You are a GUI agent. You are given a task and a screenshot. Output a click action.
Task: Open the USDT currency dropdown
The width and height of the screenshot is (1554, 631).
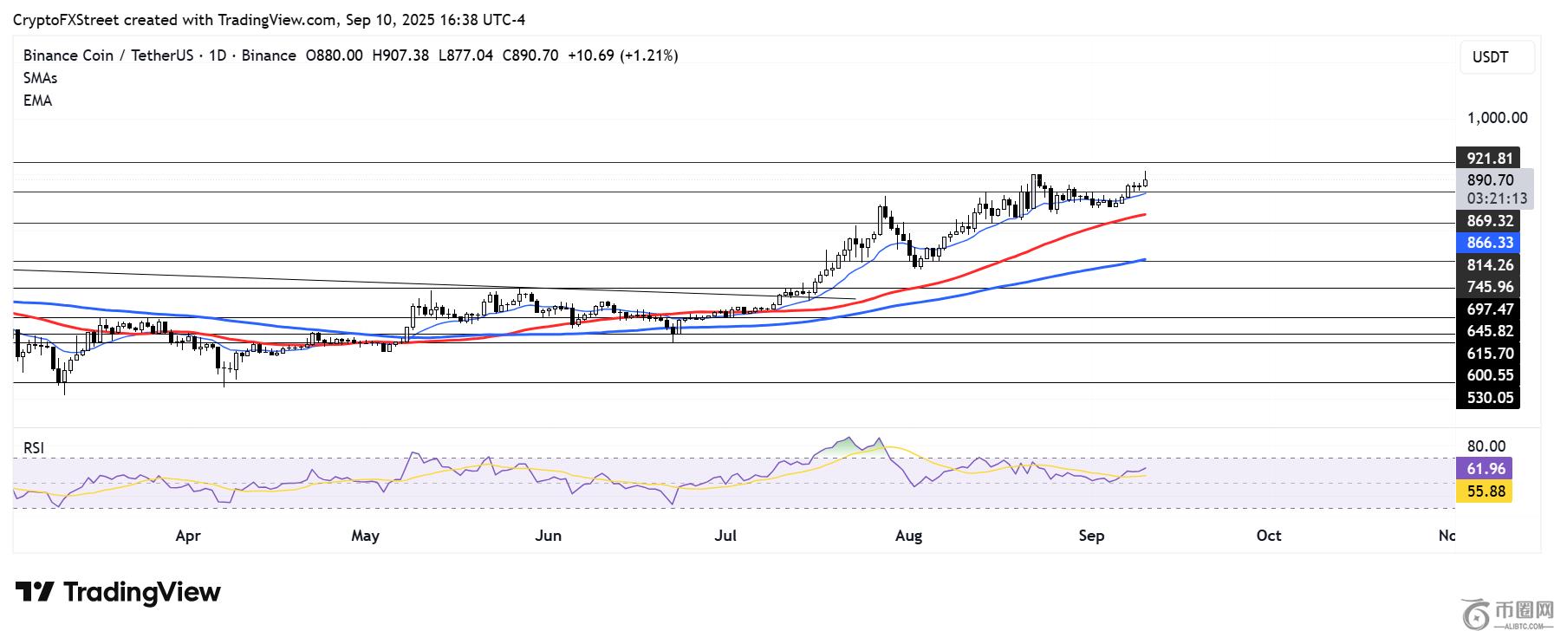1496,57
